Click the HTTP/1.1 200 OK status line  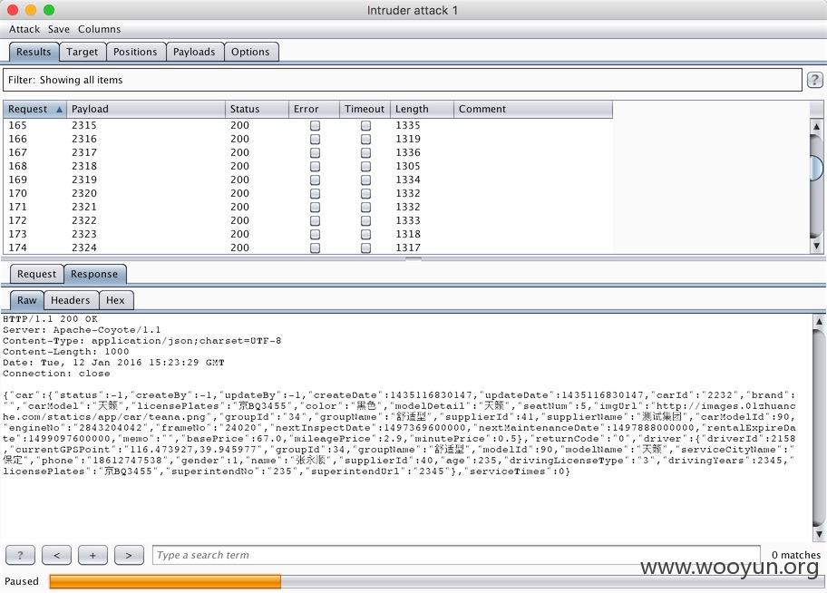(x=50, y=319)
